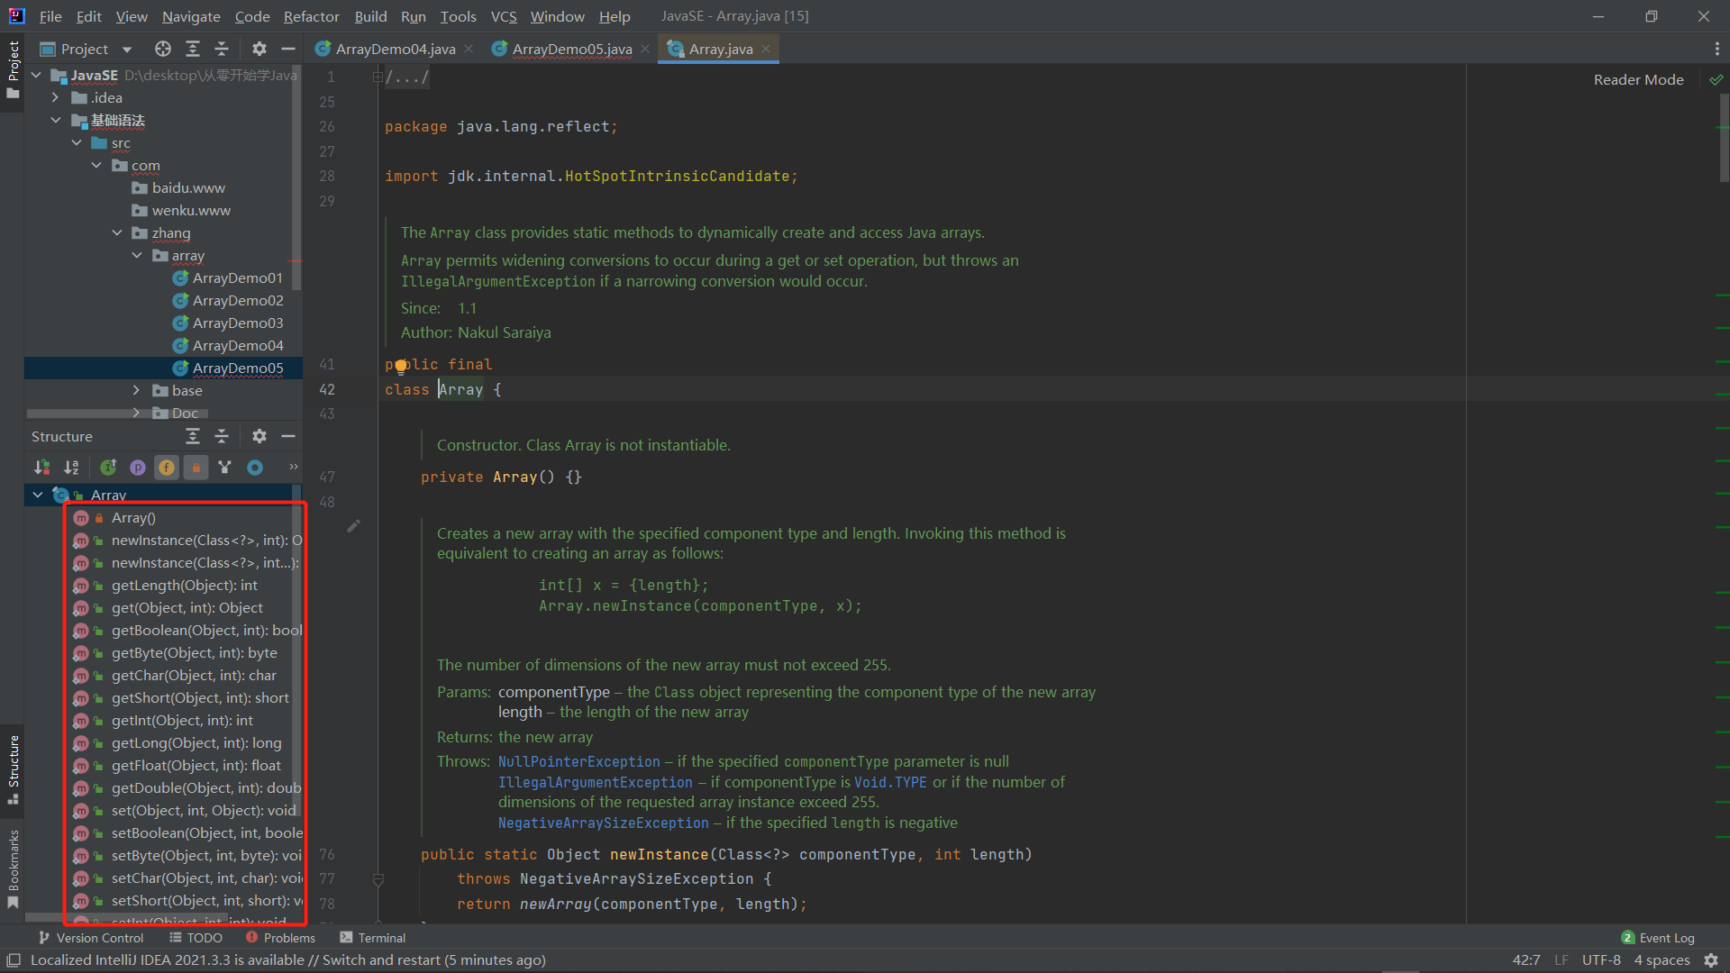The width and height of the screenshot is (1730, 973).
Task: Open the Event Log tool window
Action: [x=1658, y=938]
